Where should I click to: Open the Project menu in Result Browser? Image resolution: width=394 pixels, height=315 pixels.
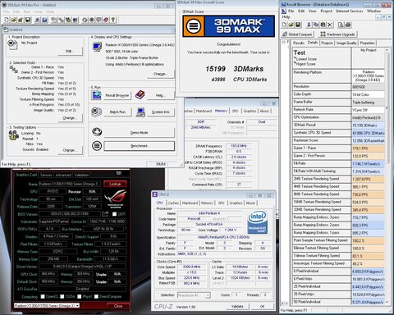(326, 11)
